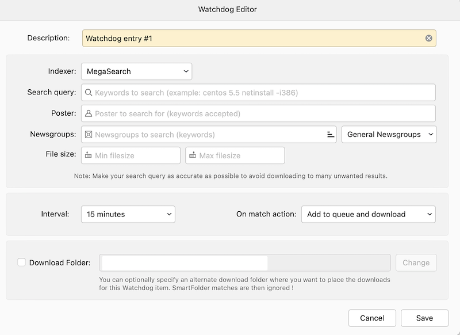Click the magnifier icon in Search query

[89, 93]
